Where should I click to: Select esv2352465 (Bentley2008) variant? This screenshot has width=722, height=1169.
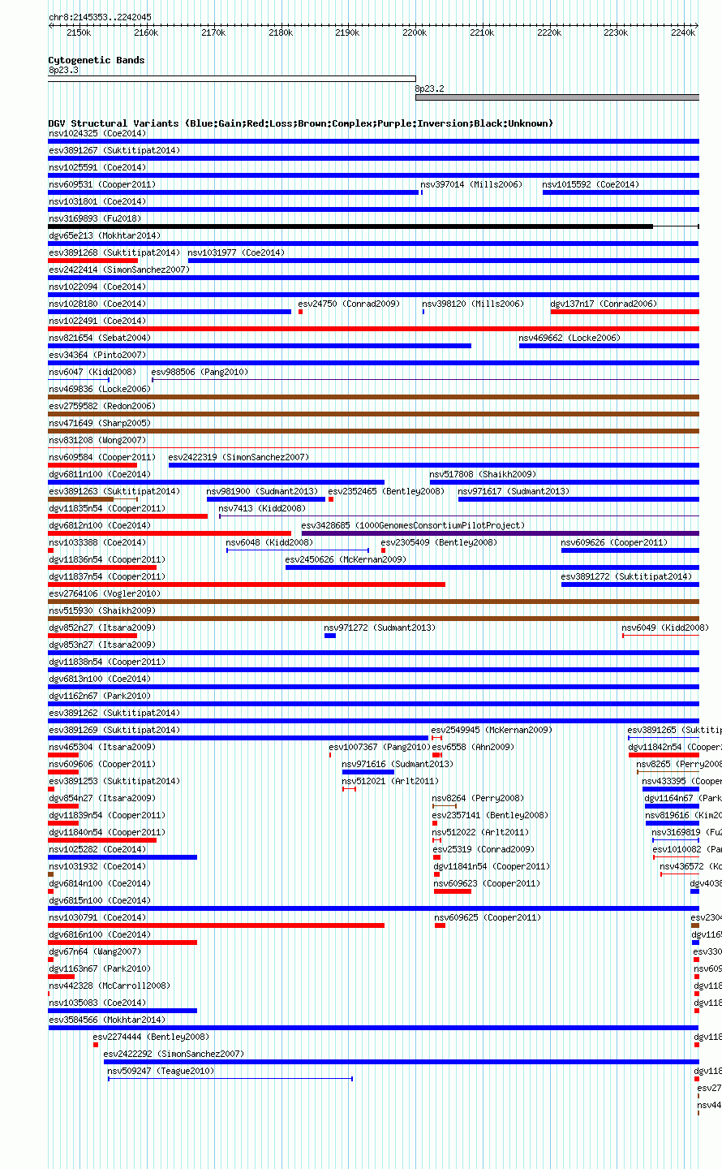[x=331, y=499]
